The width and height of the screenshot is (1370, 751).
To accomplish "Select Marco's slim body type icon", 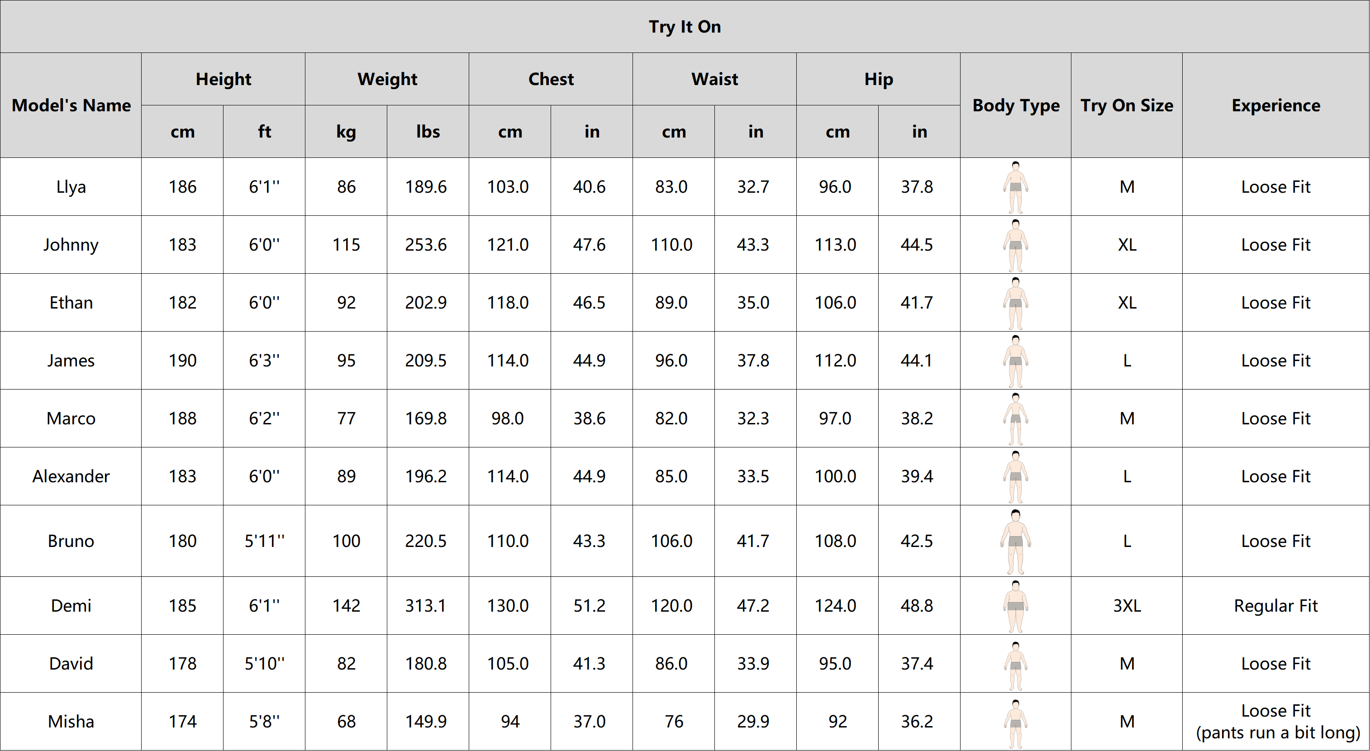I will point(1015,418).
